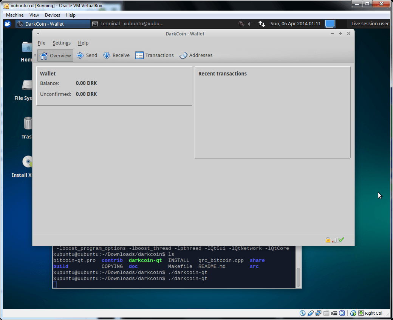
Task: Click the VirtualBox title bar application icon
Action: click(6, 6)
